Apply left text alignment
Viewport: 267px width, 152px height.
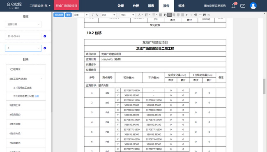[x=169, y=15]
